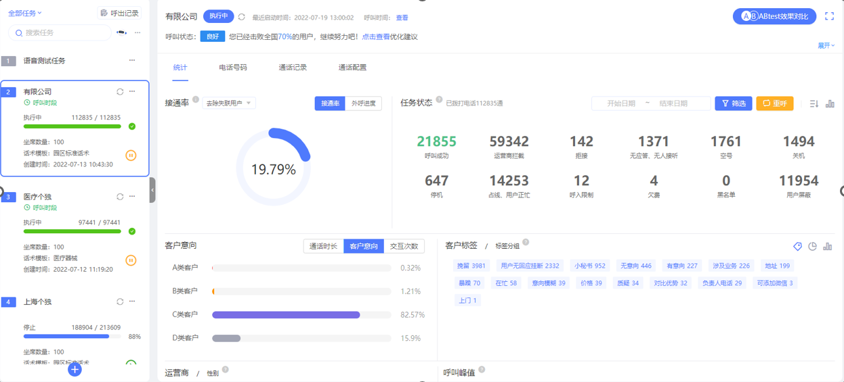Select the 通话时长 segment option
This screenshot has width=844, height=382.
click(x=323, y=246)
